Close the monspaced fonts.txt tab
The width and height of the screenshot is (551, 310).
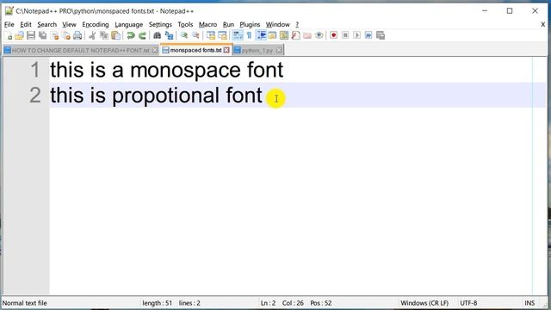coord(226,50)
